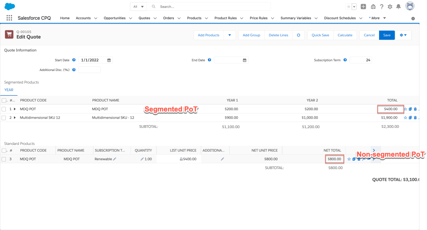Clone the segmented MDQ POT line
This screenshot has height=230, width=427.
pyautogui.click(x=410, y=109)
